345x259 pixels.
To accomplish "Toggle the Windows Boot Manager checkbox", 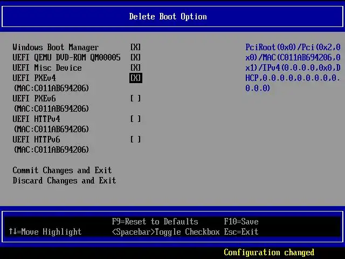I will (x=135, y=47).
